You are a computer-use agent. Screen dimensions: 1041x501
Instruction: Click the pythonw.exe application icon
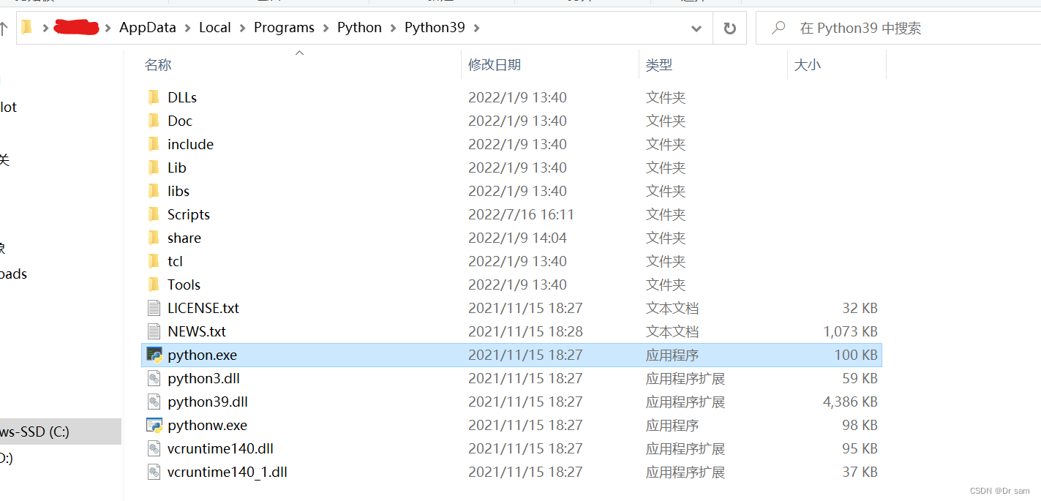click(x=154, y=425)
